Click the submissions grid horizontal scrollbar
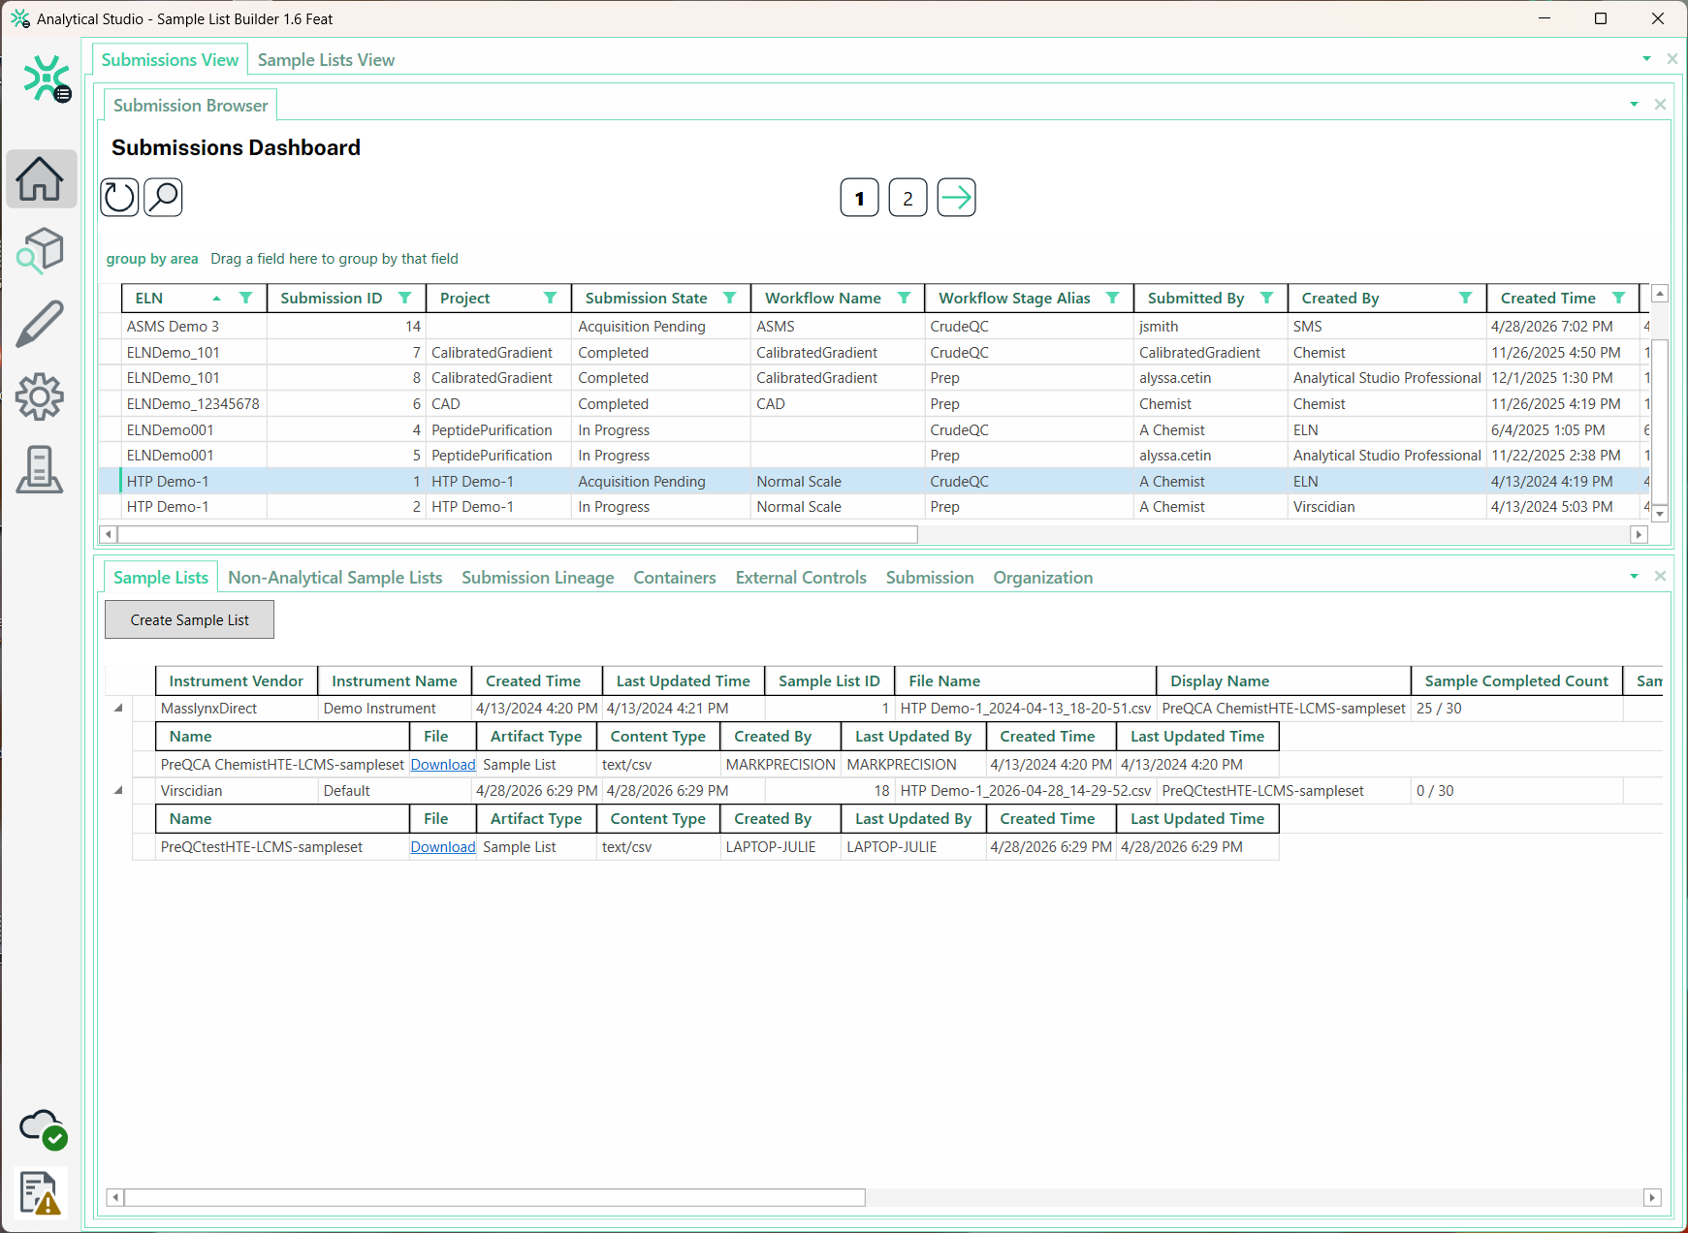This screenshot has width=1688, height=1233. pyautogui.click(x=518, y=534)
